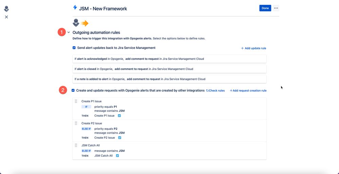Click the JSM - New Framework title
This screenshot has width=339, height=174.
(x=103, y=8)
